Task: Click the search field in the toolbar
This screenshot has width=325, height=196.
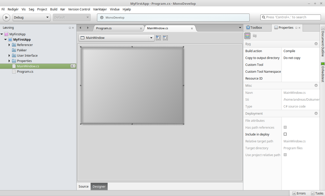Action: coord(291,17)
